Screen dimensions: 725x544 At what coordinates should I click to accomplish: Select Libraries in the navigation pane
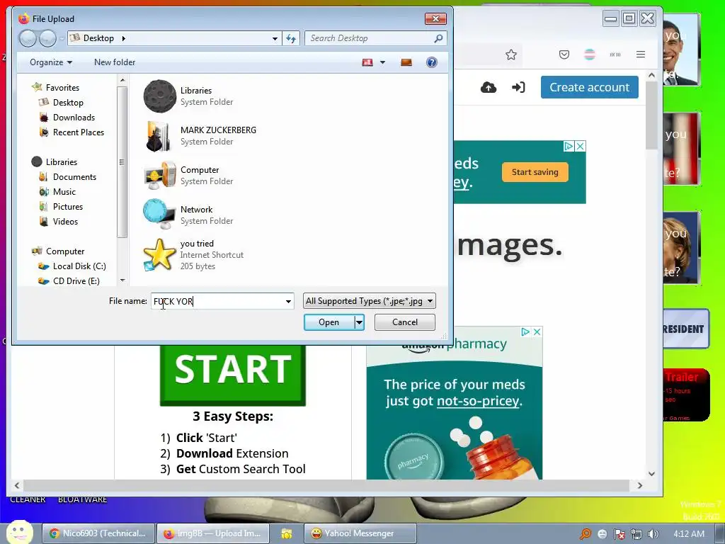[x=61, y=162]
